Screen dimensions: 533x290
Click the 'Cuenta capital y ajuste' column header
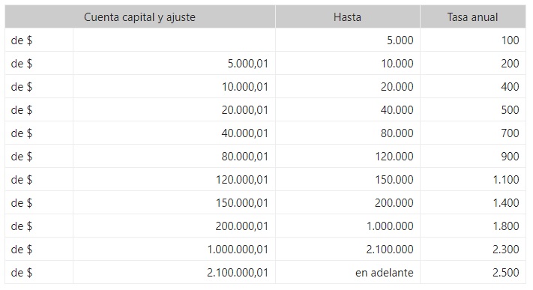click(x=139, y=16)
